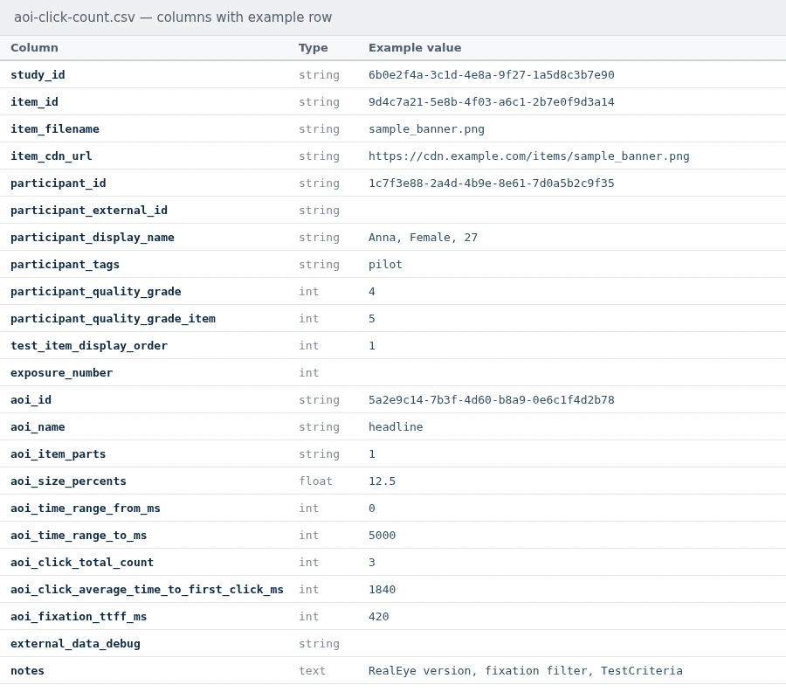The width and height of the screenshot is (786, 699).
Task: Select the 'aoi_fixation_ttff_ms' column name
Action: (79, 616)
